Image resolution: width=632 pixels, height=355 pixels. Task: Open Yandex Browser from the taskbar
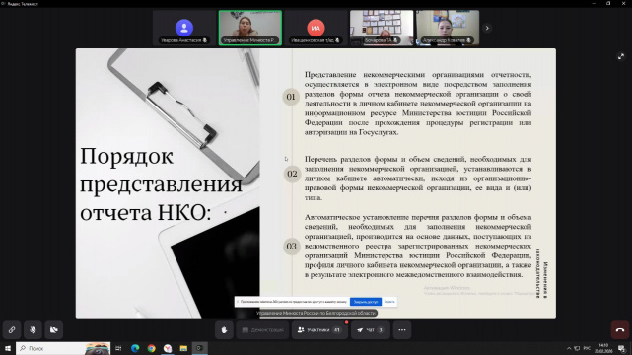click(x=168, y=348)
